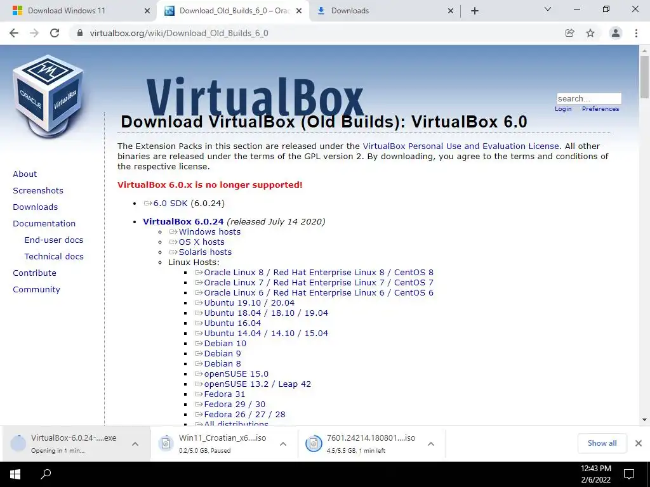Close the Downloads tab
Screen dimensions: 650x487
(x=451, y=11)
